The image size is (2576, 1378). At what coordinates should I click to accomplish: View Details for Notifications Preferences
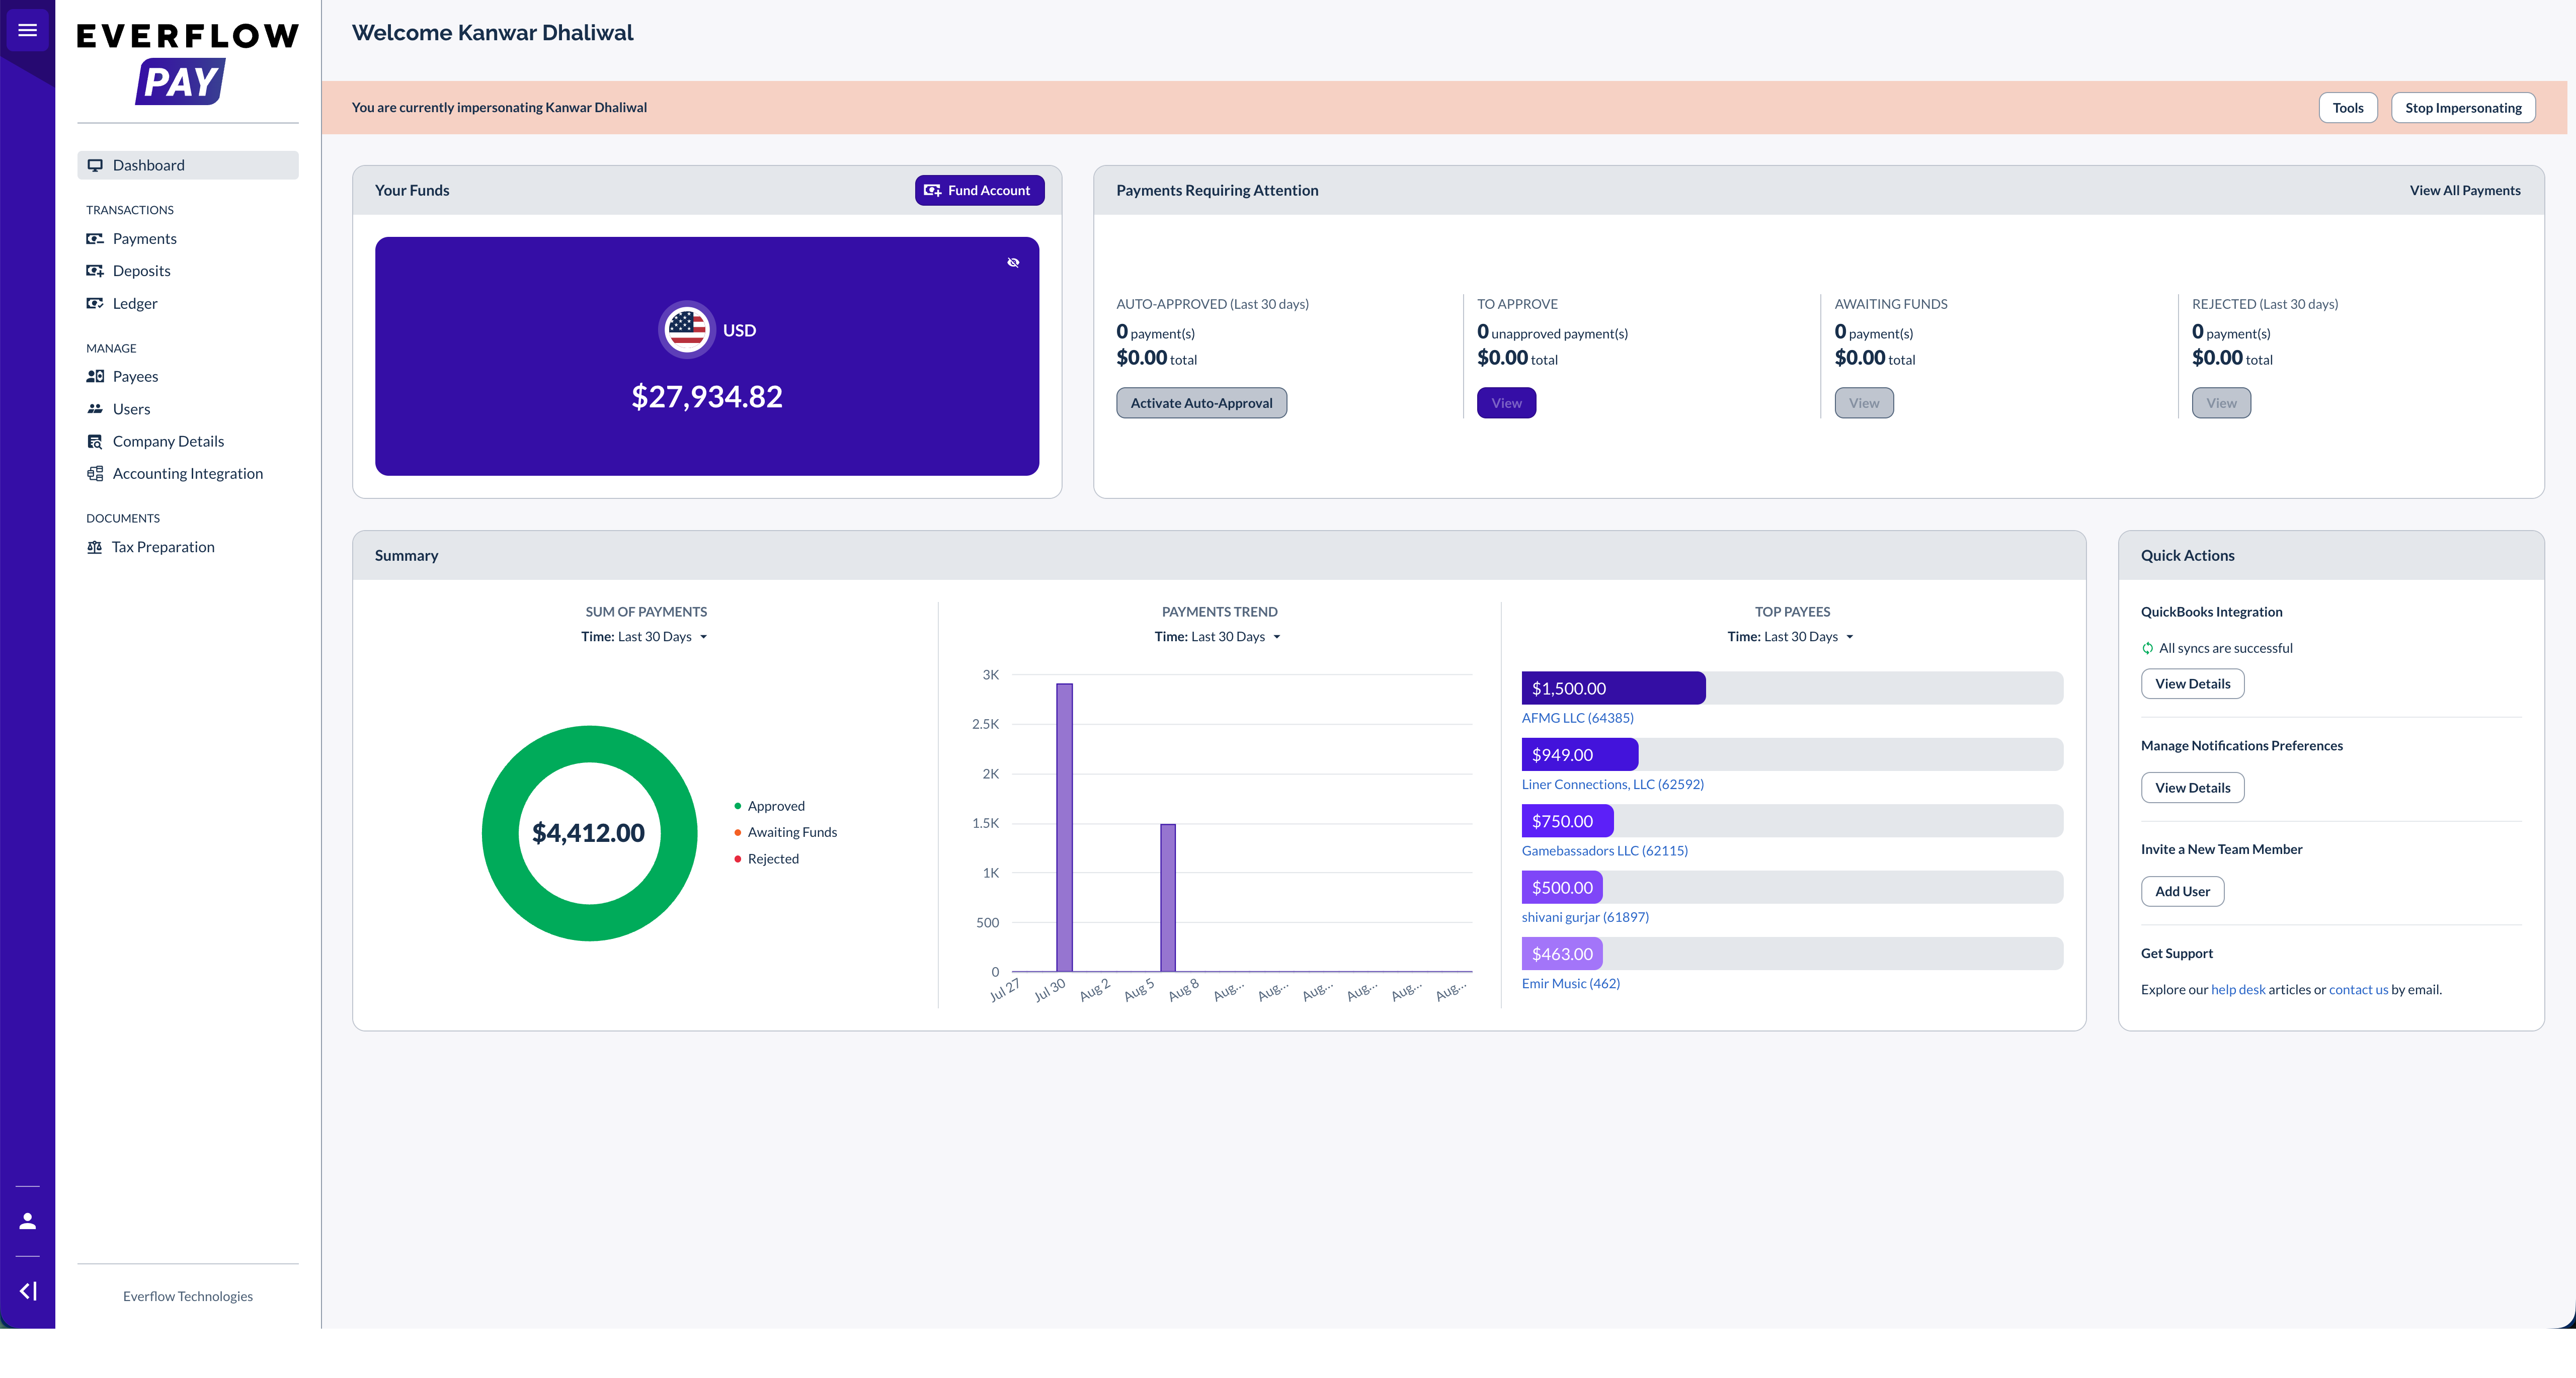tap(2192, 788)
